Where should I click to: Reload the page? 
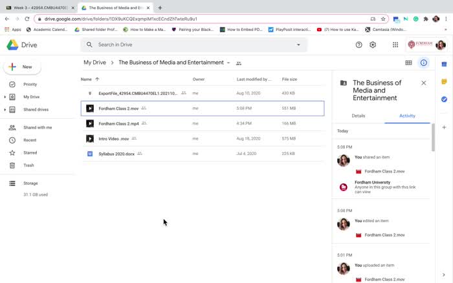(27, 19)
